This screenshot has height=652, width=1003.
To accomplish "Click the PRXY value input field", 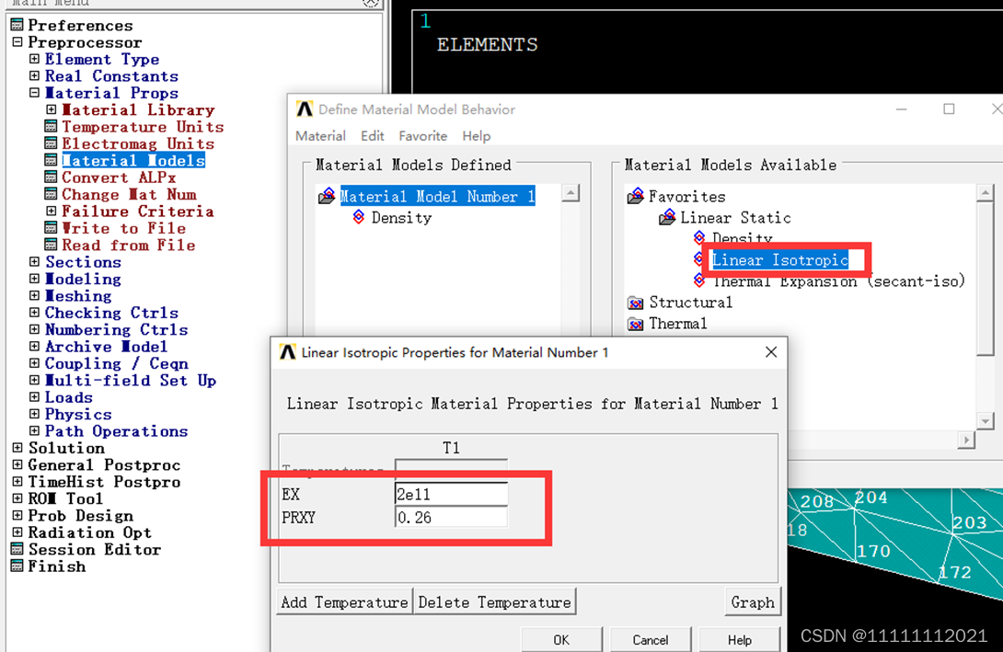I will pos(451,518).
